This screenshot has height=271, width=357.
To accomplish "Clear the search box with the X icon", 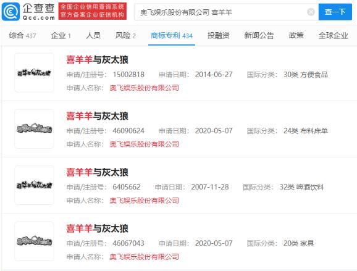I will tap(311, 12).
